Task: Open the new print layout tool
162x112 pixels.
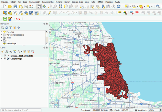Action: point(21,7)
